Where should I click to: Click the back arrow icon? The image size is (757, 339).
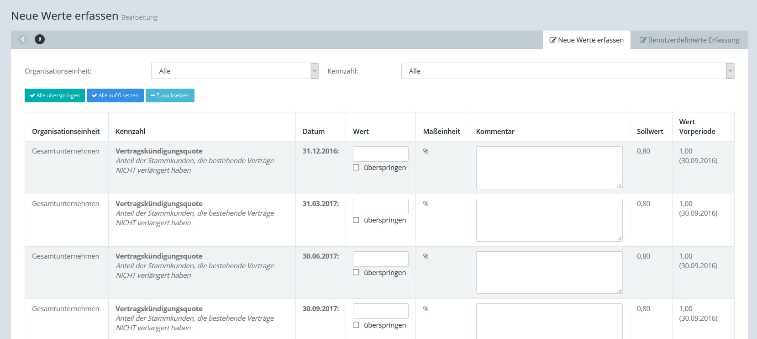coord(23,39)
